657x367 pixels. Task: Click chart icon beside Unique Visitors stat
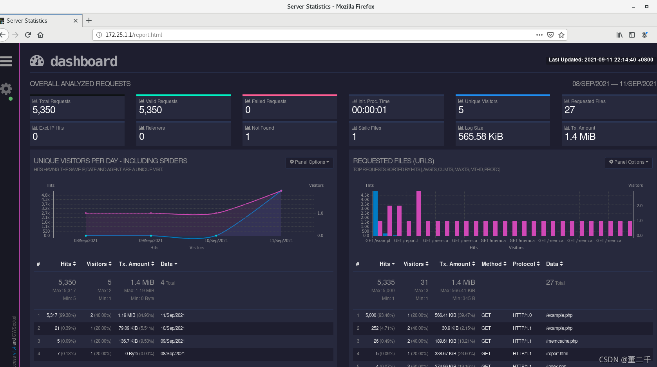[461, 101]
